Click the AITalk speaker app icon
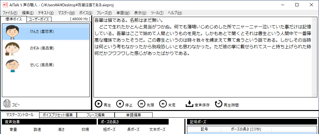Viewport: 319px width, 134px height. 5,5
